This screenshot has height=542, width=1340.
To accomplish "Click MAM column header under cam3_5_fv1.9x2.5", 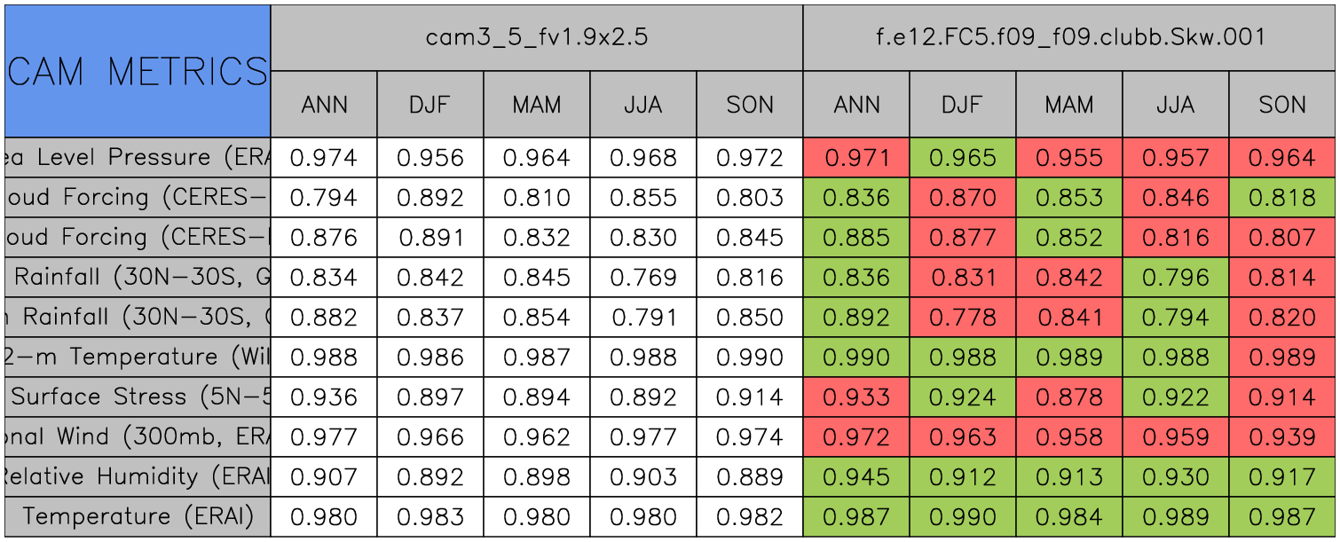I will click(x=537, y=105).
